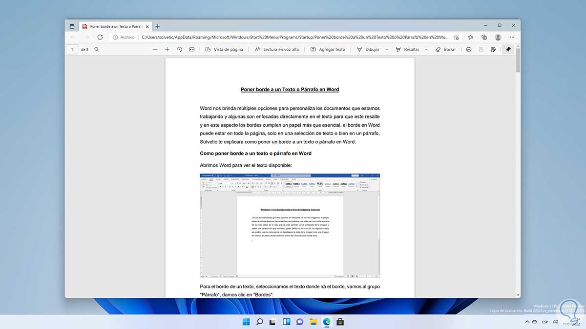
Task: Save the PDF document
Action: pyautogui.click(x=481, y=49)
